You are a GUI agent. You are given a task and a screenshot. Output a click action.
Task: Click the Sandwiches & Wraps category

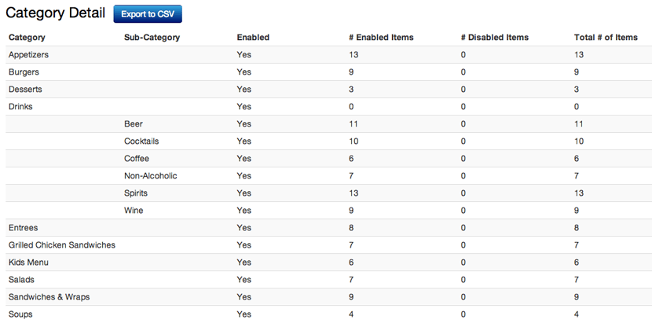(x=49, y=297)
